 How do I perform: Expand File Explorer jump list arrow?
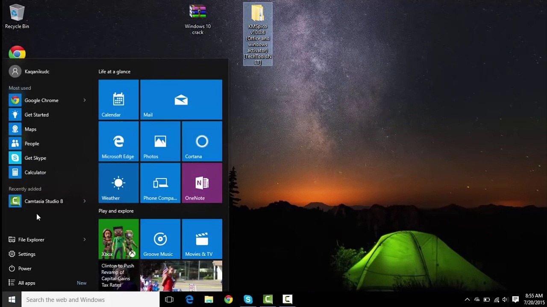84,240
